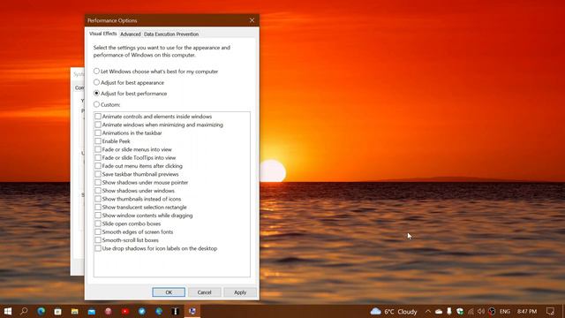Select Adjust for best performance

pyautogui.click(x=130, y=94)
